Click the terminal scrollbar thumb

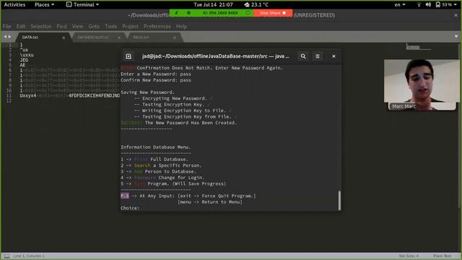click(x=339, y=201)
